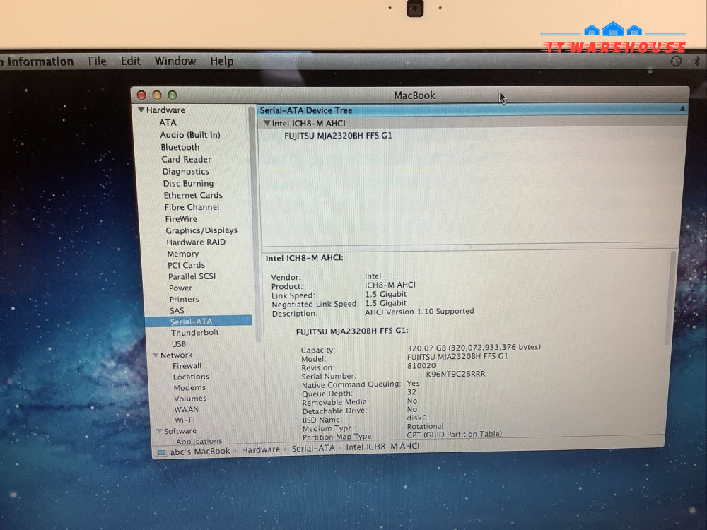This screenshot has height=530, width=707.
Task: Select Graphics/Displays in the sidebar
Action: point(201,230)
